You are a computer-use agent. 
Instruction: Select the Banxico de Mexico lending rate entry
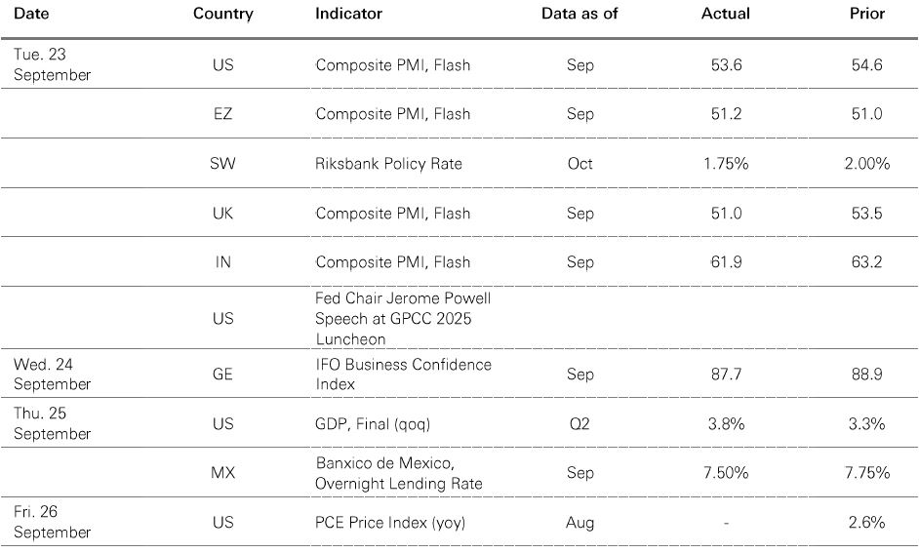click(x=399, y=472)
